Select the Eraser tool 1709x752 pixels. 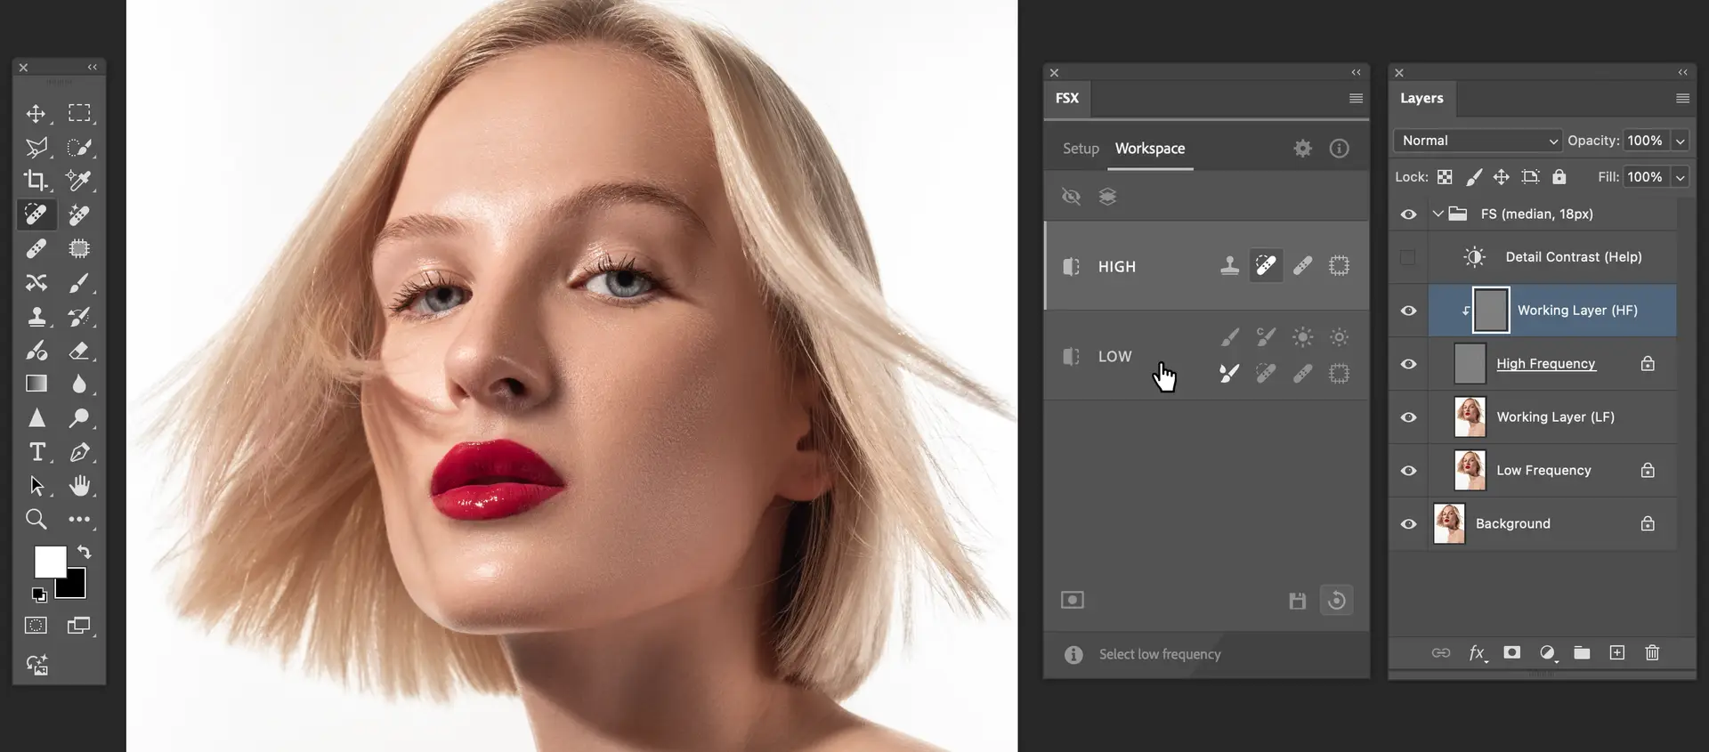click(x=79, y=351)
